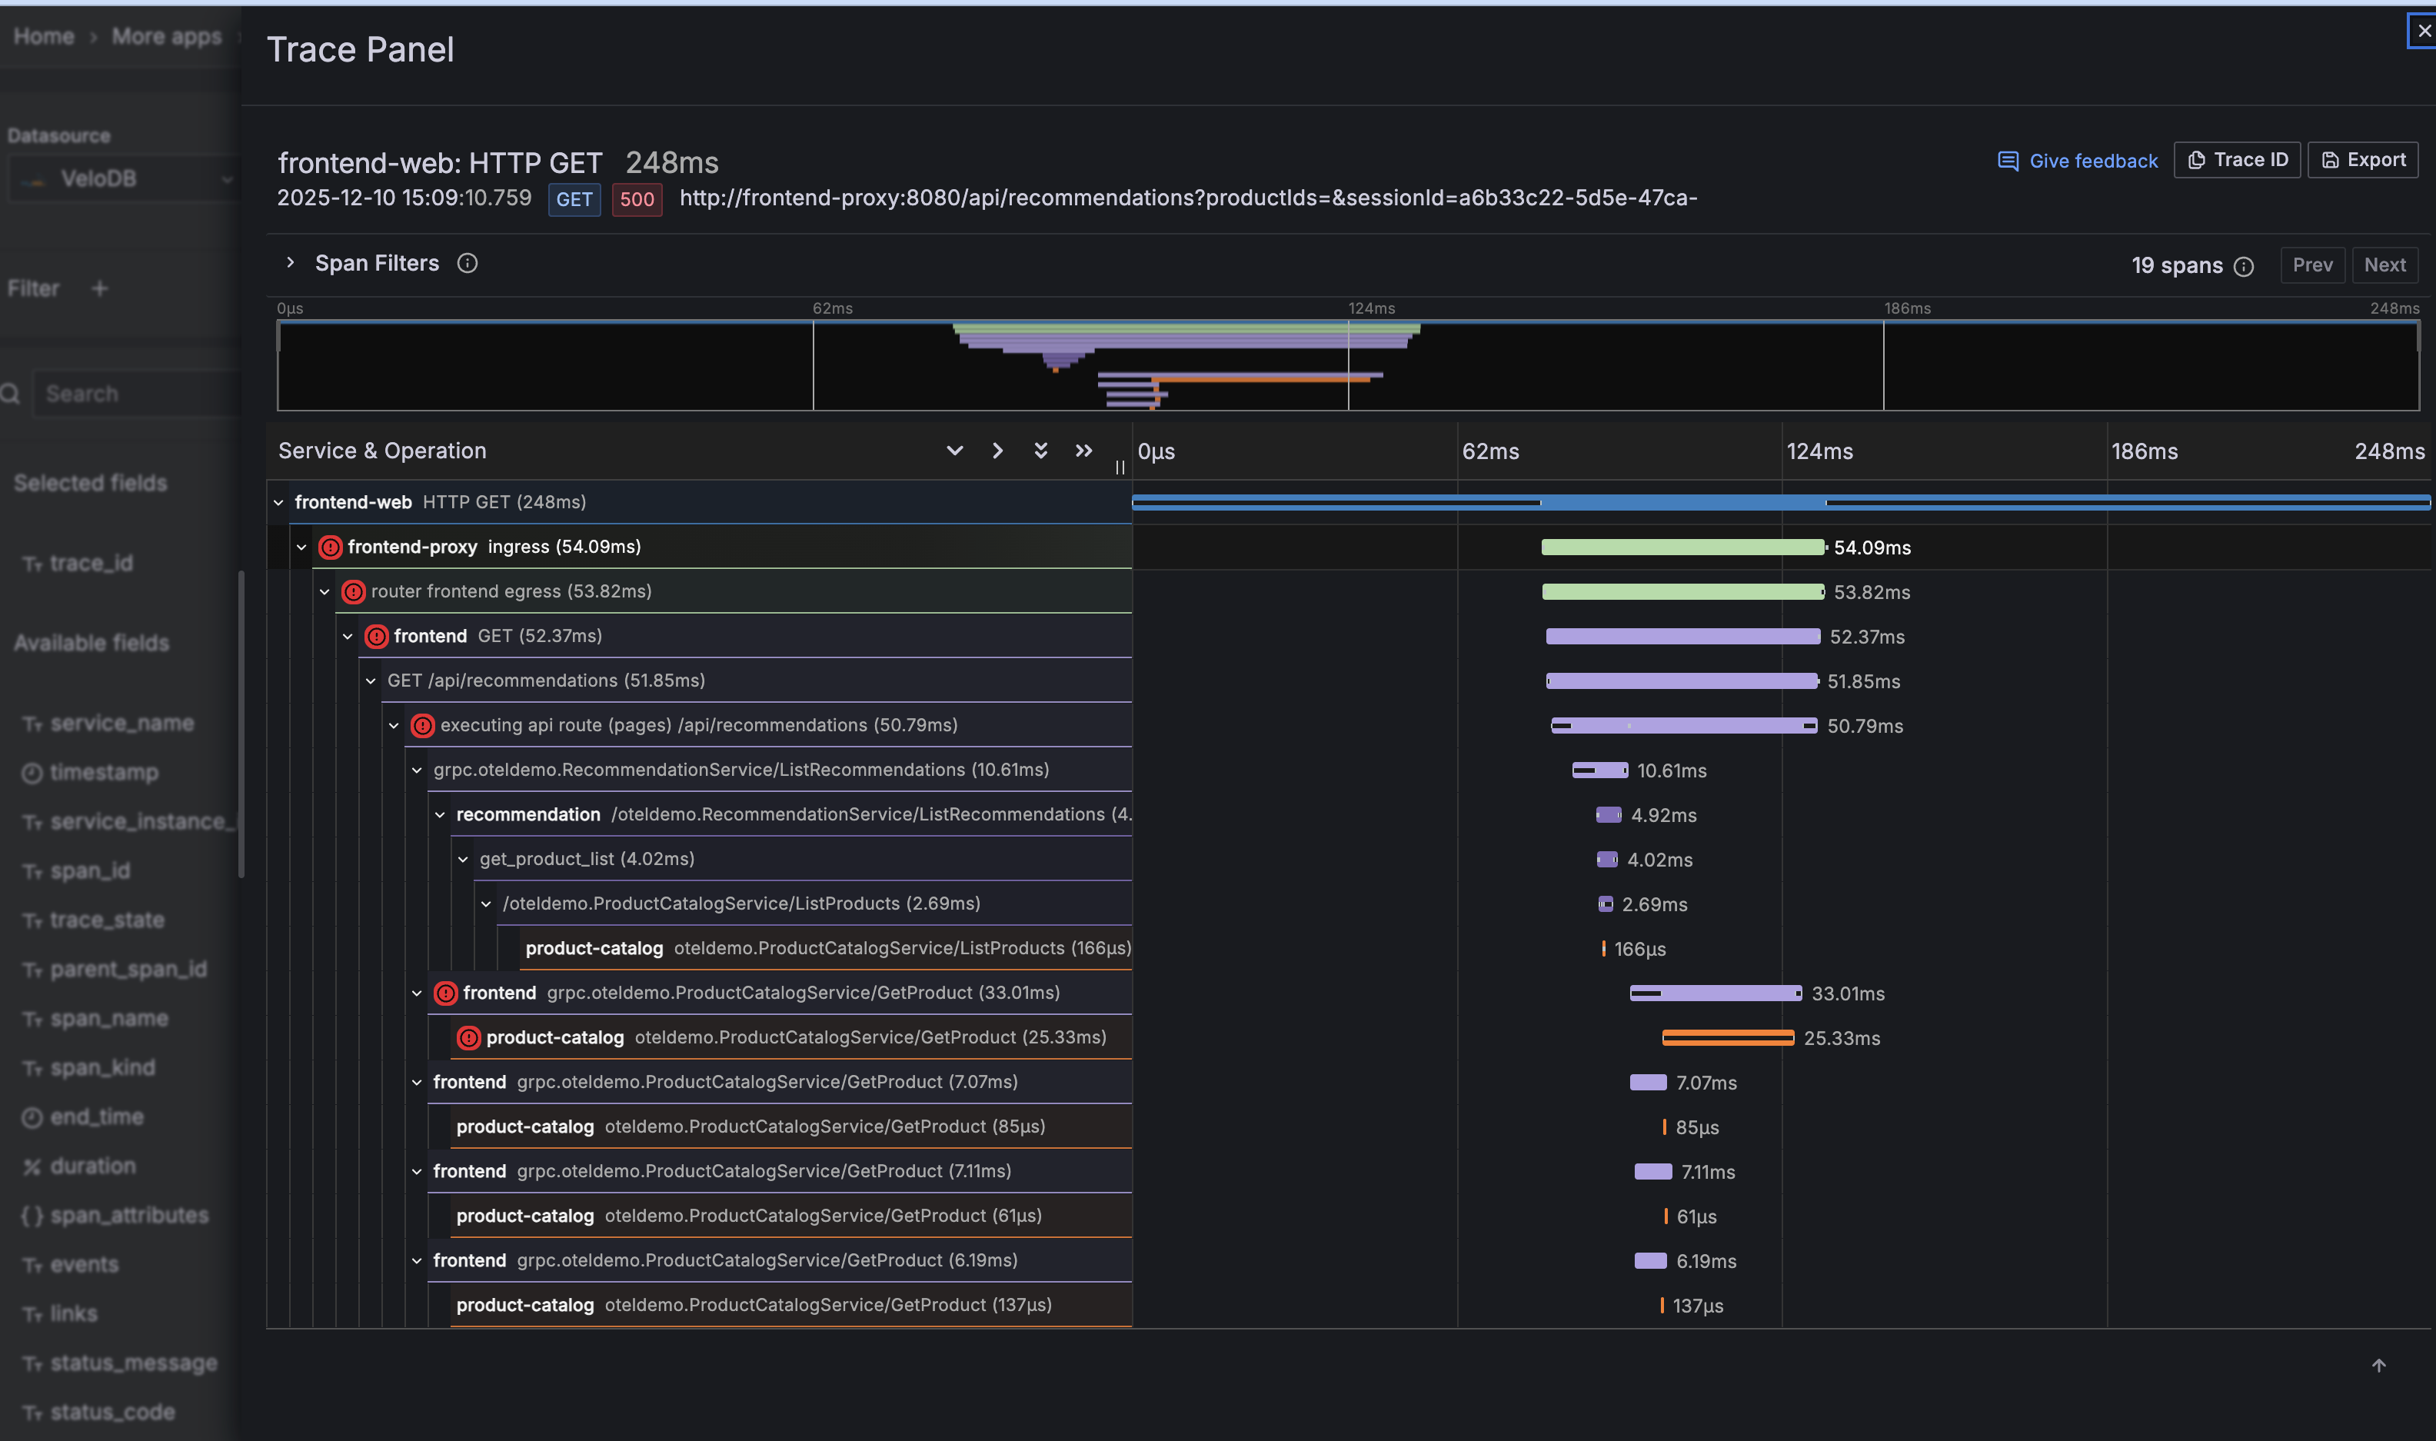This screenshot has height=1441, width=2436.
Task: Click the expand all double-chevron icon
Action: [1040, 451]
